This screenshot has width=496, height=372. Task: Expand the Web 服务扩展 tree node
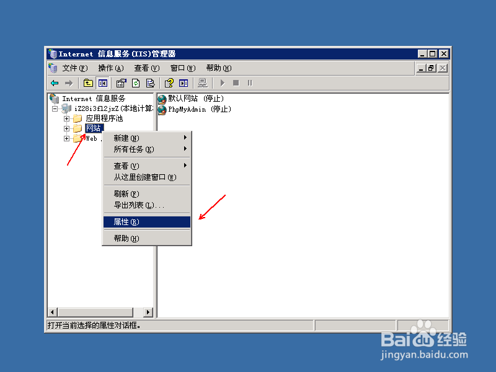[67, 138]
